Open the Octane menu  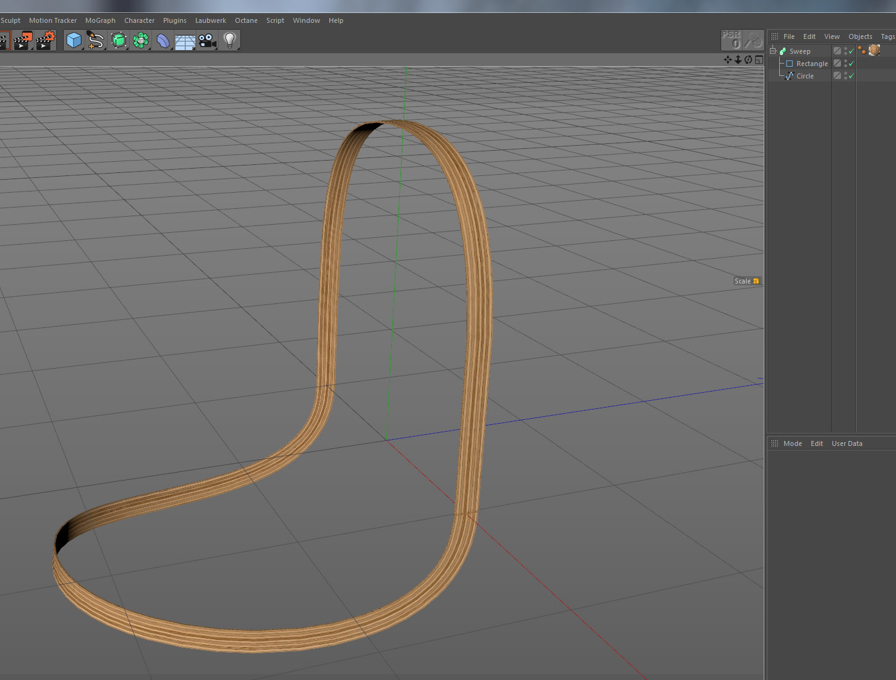coord(246,20)
